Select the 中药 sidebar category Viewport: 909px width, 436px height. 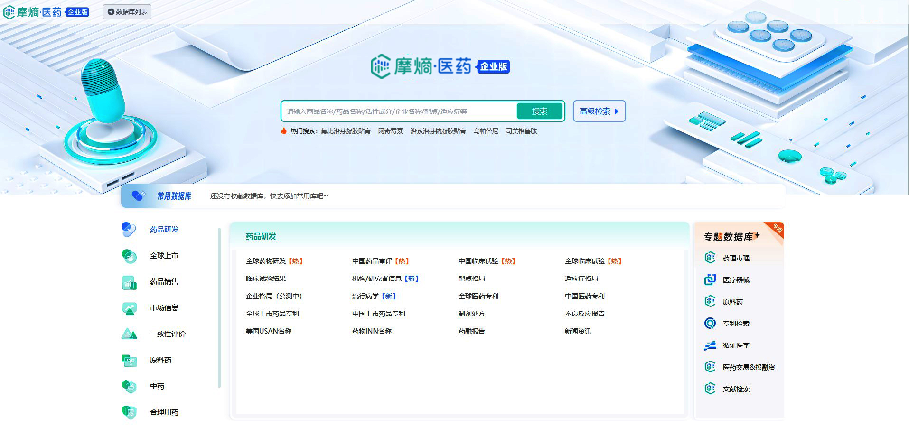click(x=157, y=386)
